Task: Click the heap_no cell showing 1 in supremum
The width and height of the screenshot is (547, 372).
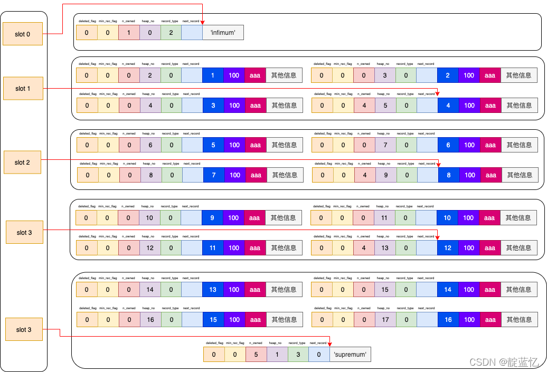Action: [277, 354]
